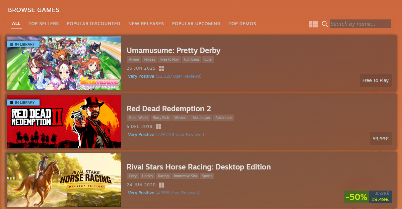Open Rival Stars Horse Racing: Desktop Edition title
Image resolution: width=402 pixels, height=209 pixels.
coord(199,167)
